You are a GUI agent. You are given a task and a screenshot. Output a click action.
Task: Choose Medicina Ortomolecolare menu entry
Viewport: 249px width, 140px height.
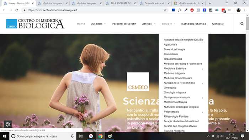178,78
